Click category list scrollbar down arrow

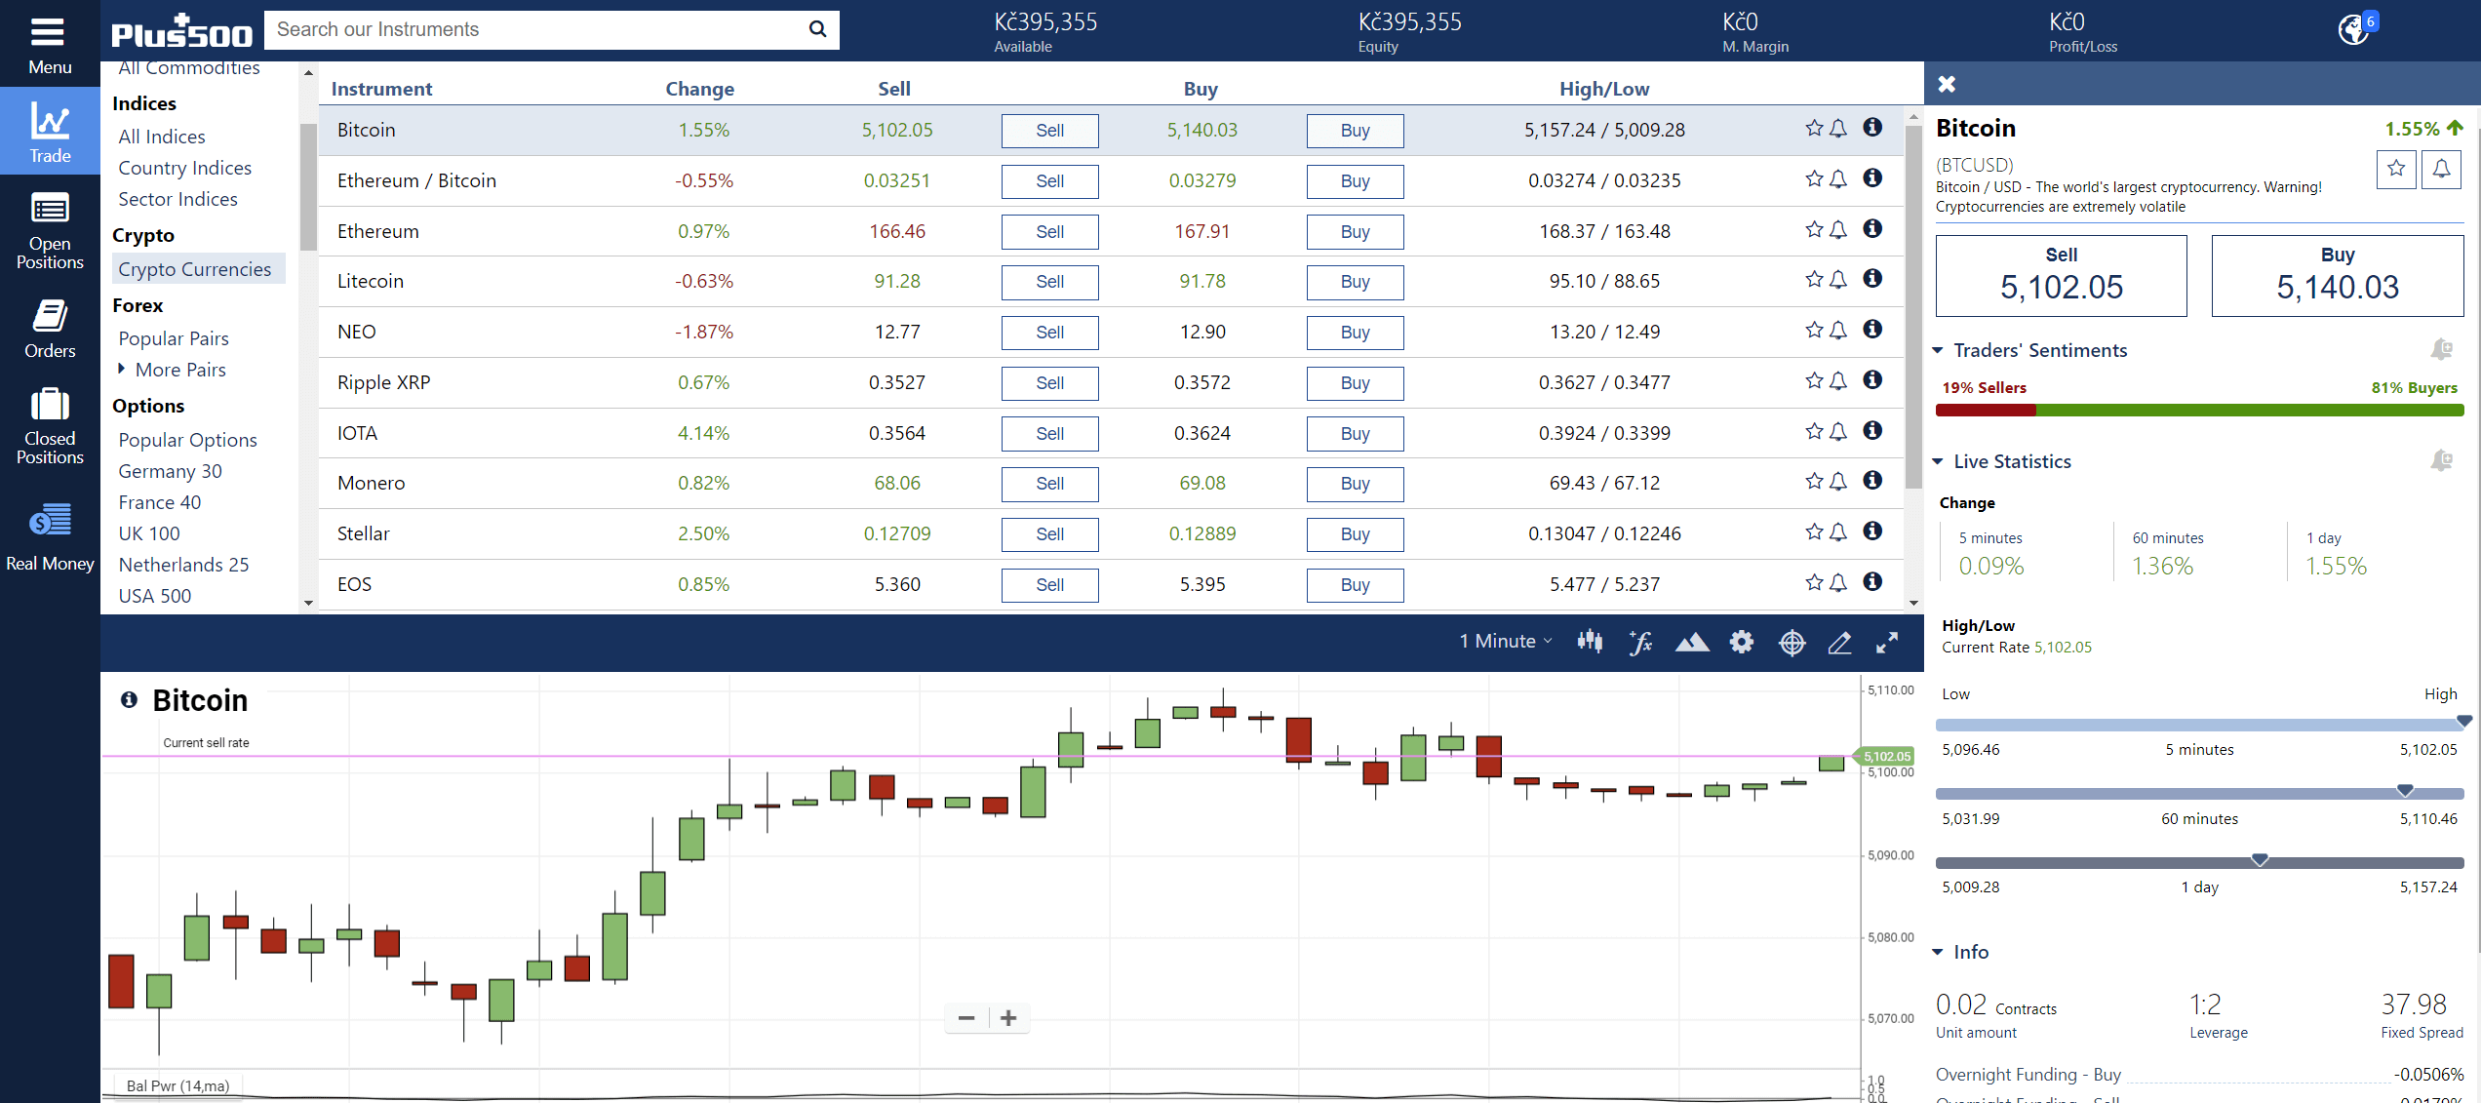coord(308,603)
